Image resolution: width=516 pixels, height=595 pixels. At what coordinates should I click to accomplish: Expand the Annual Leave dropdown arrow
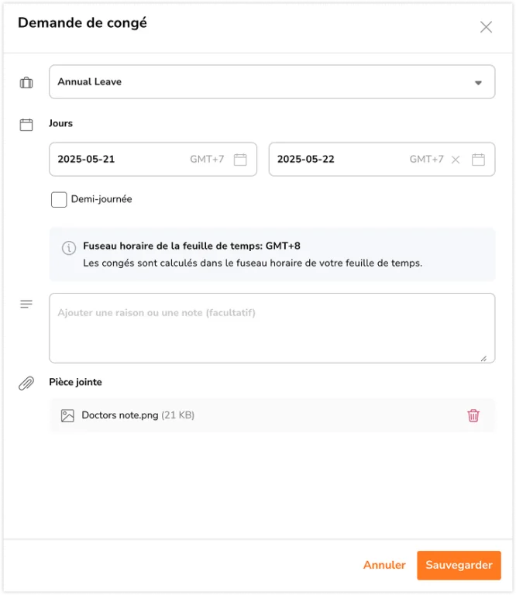478,82
